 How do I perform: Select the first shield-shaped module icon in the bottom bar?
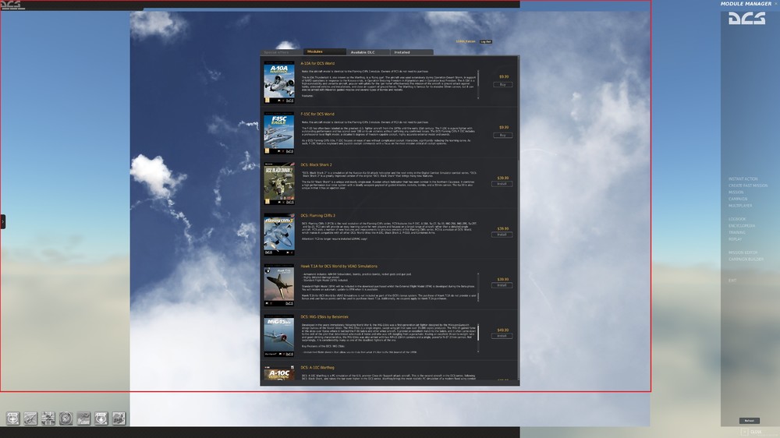(13, 419)
